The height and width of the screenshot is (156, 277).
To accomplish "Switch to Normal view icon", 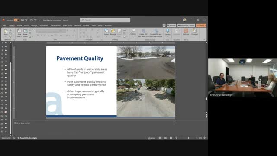I will 160,138.
